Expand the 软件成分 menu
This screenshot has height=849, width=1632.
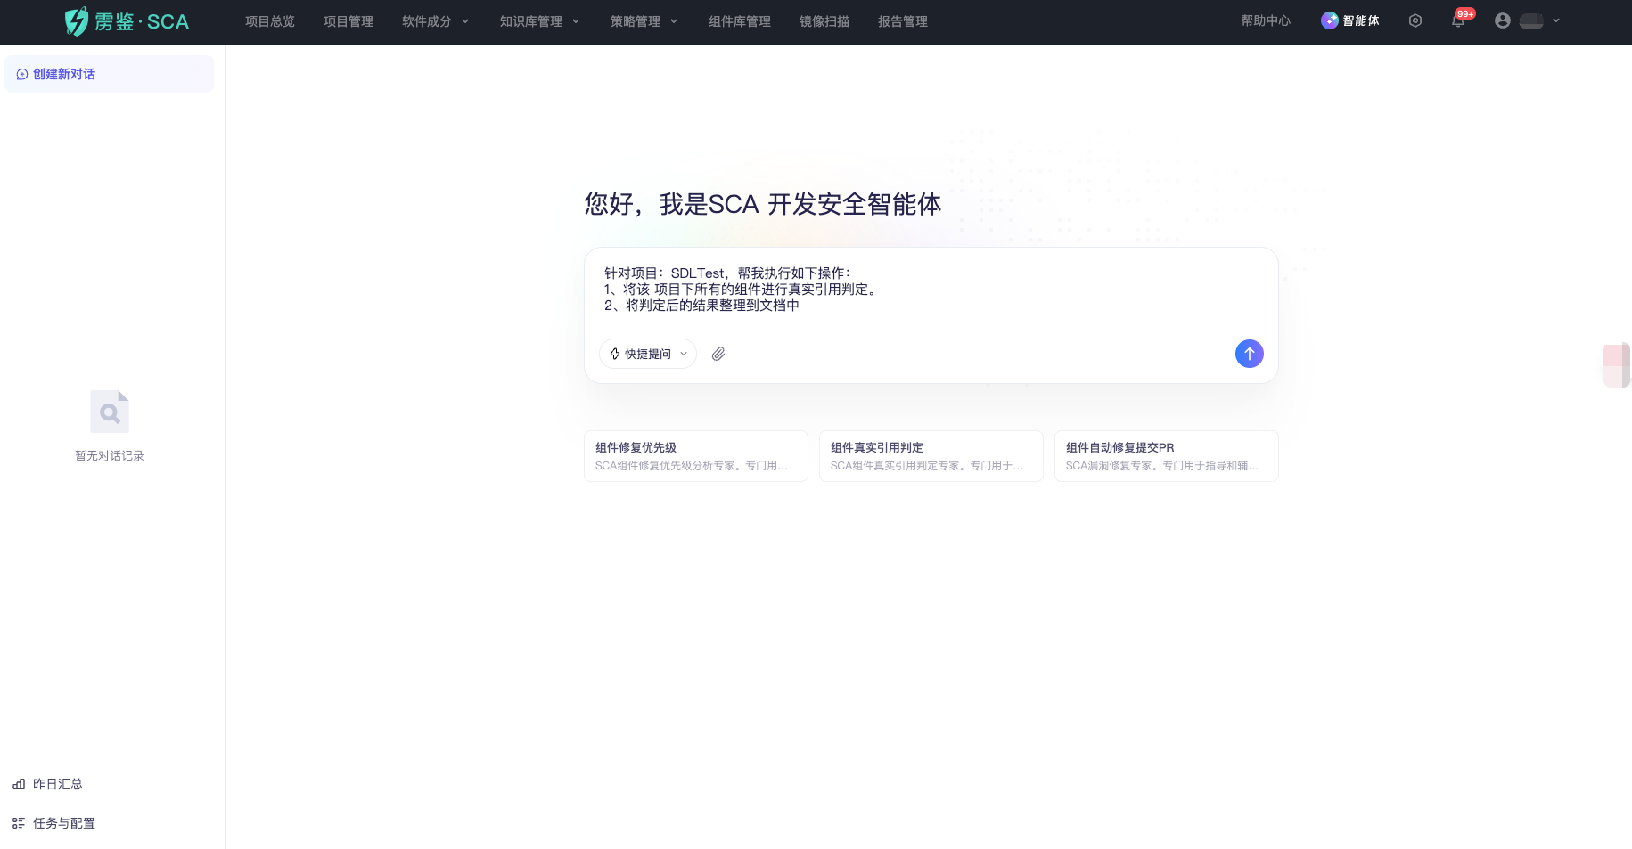[x=435, y=21]
